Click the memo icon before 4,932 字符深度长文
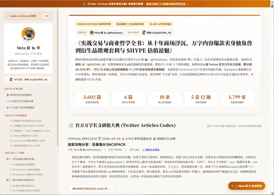This screenshot has width=274, height=195. coord(123,139)
